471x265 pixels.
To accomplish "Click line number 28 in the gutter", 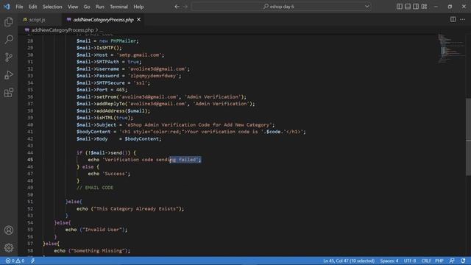I will pos(30,41).
